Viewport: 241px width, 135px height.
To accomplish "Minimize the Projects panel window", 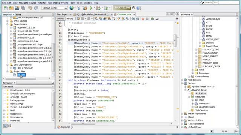I will 53,15.
